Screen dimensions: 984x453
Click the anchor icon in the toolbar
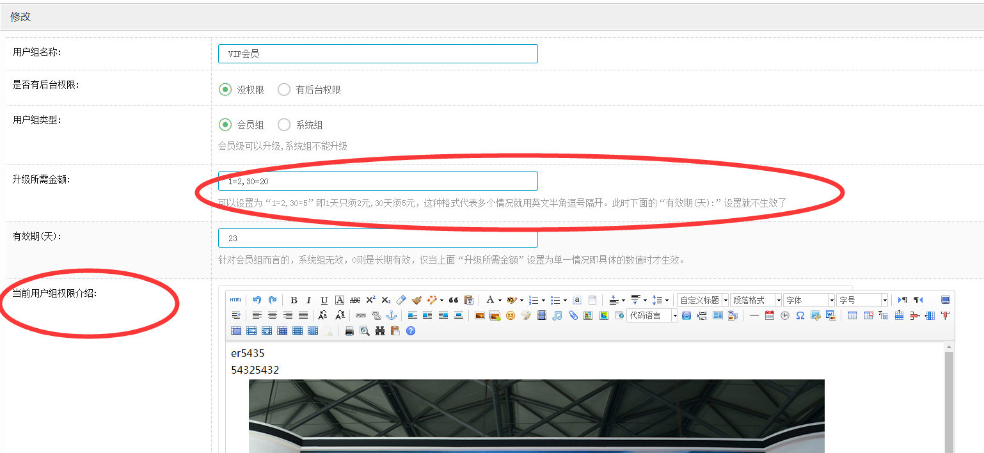(x=392, y=315)
